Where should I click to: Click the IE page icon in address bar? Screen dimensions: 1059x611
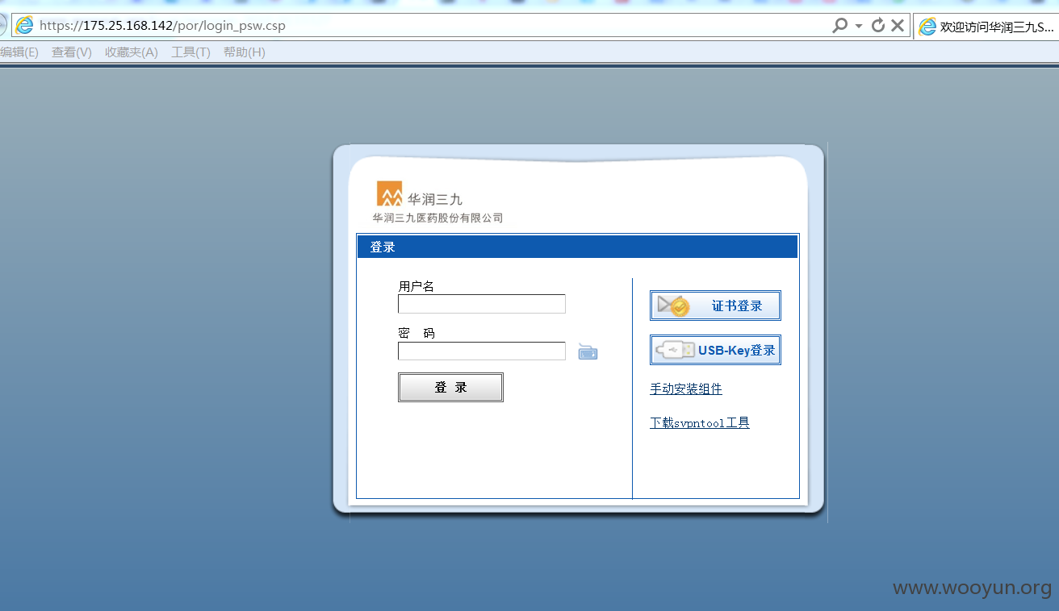click(25, 25)
